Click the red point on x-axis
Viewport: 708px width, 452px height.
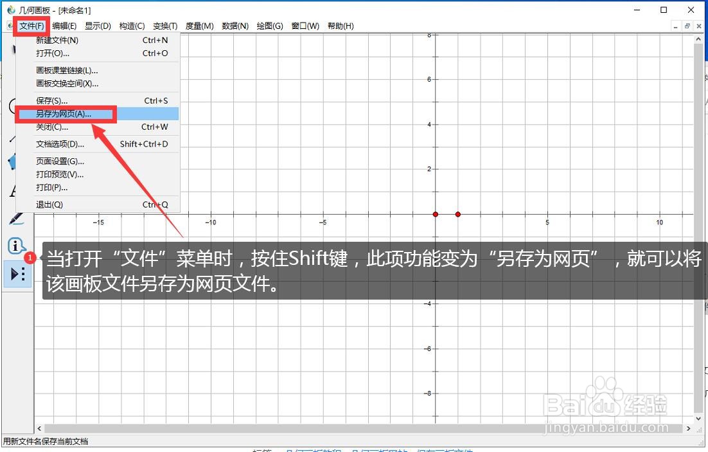tap(436, 214)
